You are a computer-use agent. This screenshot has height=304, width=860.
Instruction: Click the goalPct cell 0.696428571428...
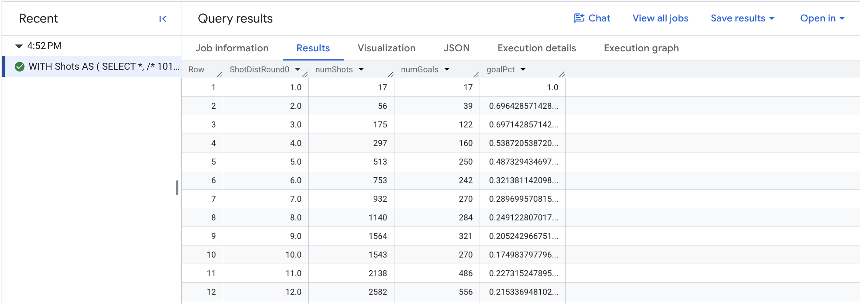524,106
